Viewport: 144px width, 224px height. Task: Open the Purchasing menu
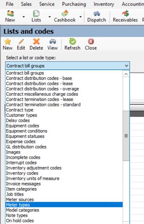(74, 4)
